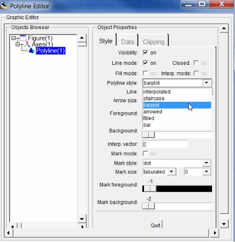Choose filled polyline style

(177, 118)
